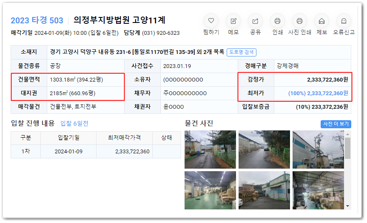Click the 입찰기일 cell 2024-01-09

(68, 152)
